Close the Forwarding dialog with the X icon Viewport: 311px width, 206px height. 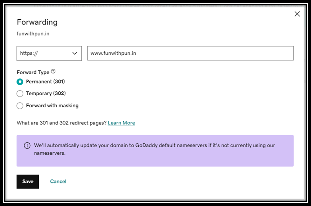[297, 14]
